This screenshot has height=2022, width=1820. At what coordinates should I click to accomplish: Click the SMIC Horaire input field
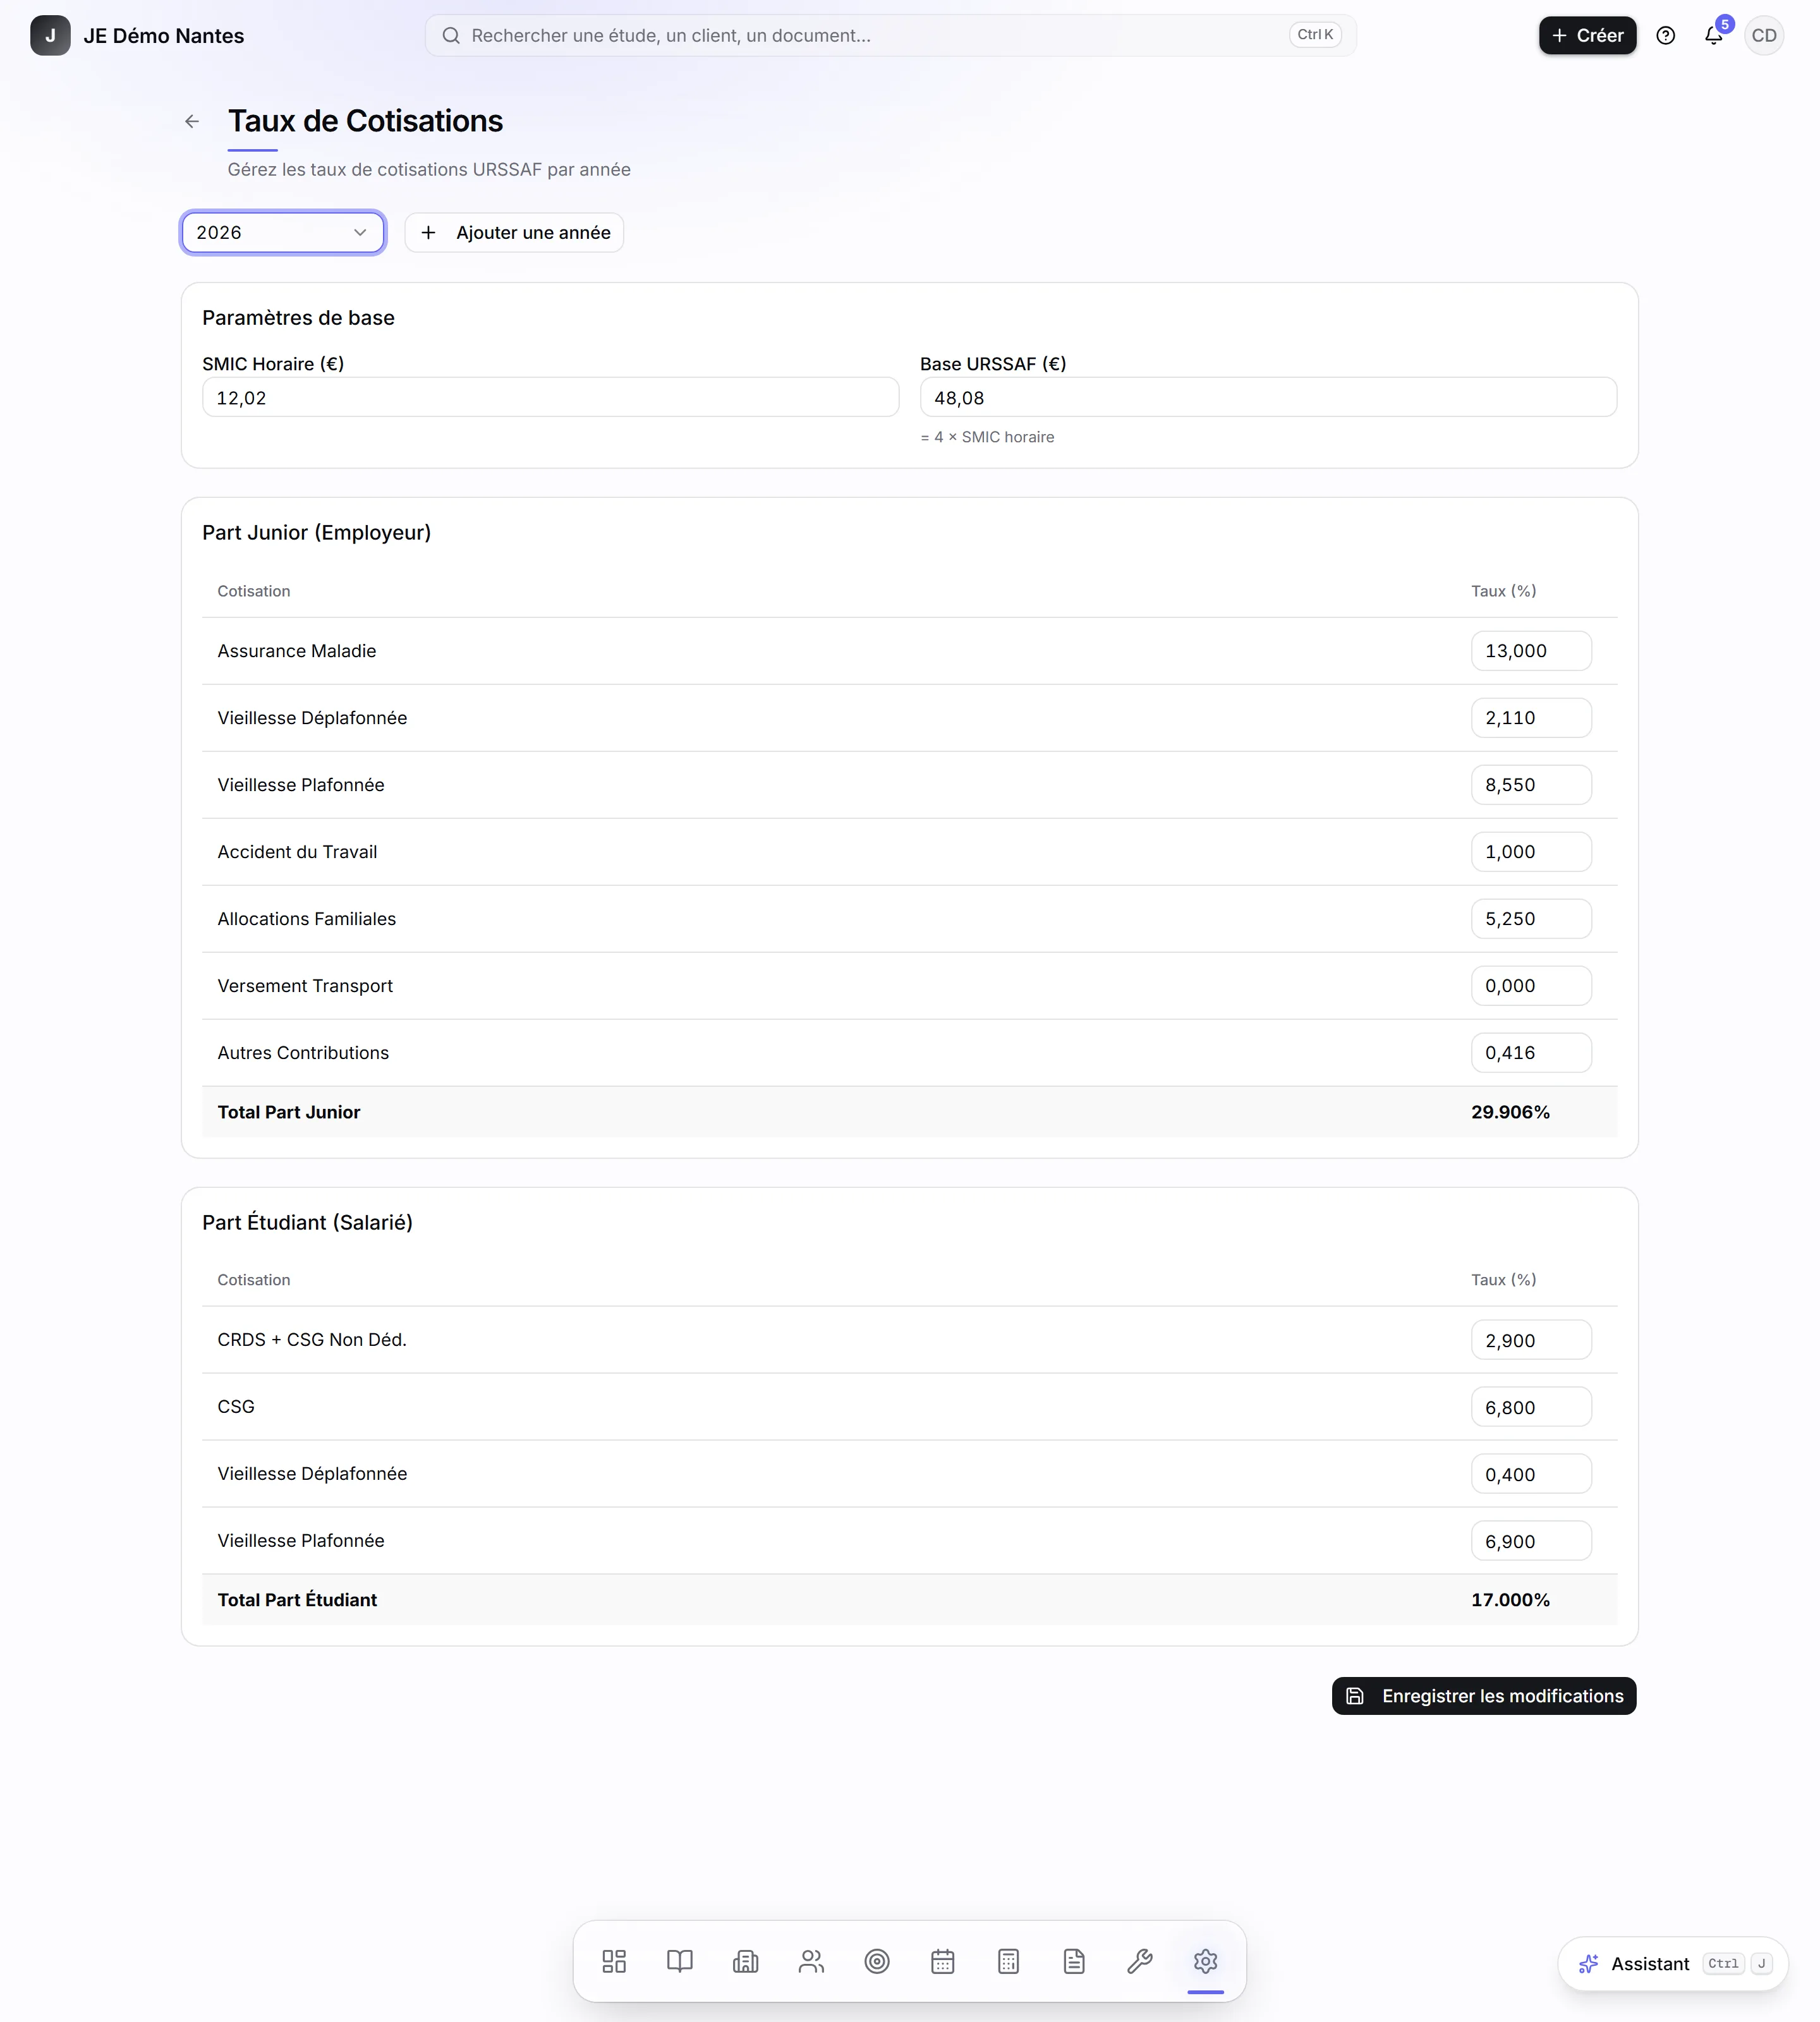pos(550,398)
